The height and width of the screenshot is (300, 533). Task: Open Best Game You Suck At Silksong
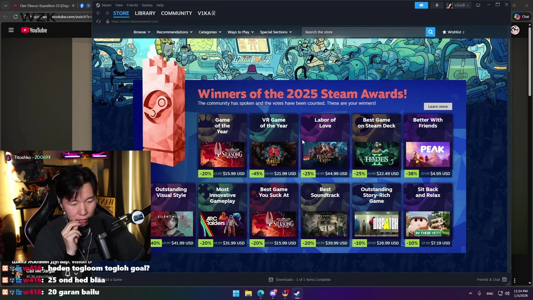(274, 224)
